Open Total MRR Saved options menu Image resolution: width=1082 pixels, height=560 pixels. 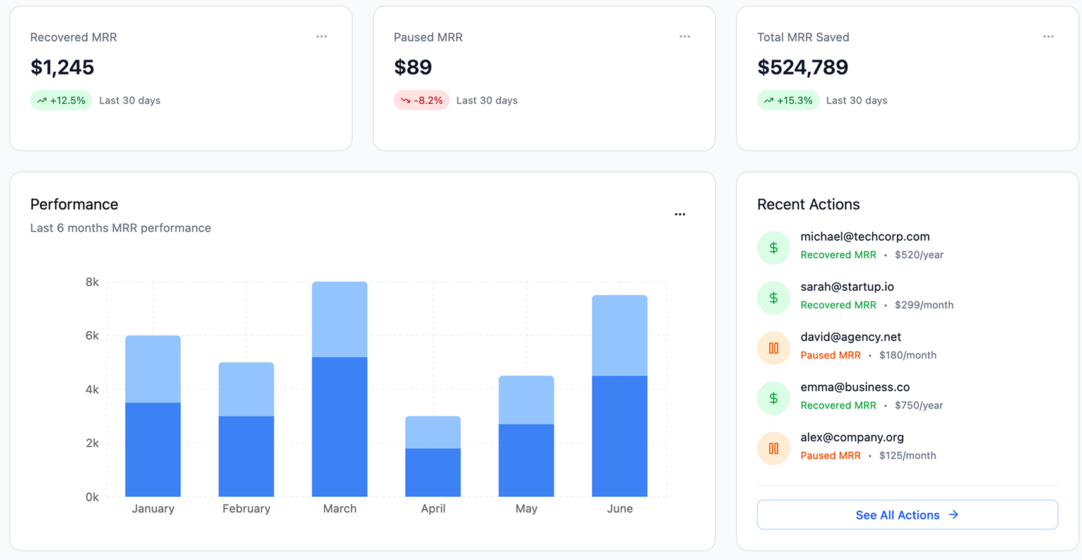(x=1048, y=37)
